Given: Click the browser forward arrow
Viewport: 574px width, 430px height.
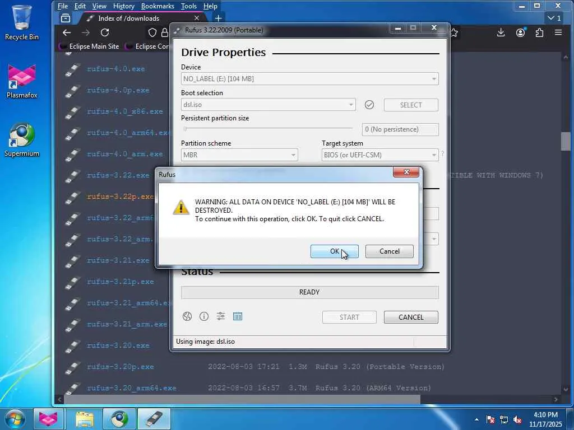Looking at the screenshot, I should point(86,32).
